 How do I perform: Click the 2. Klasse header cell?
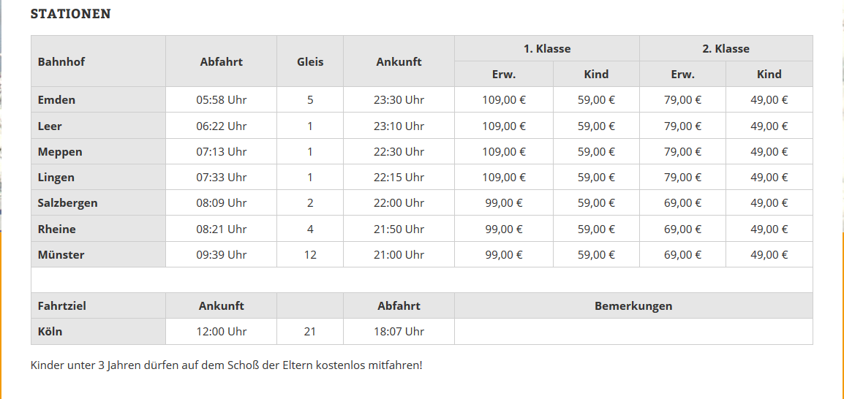pos(726,49)
